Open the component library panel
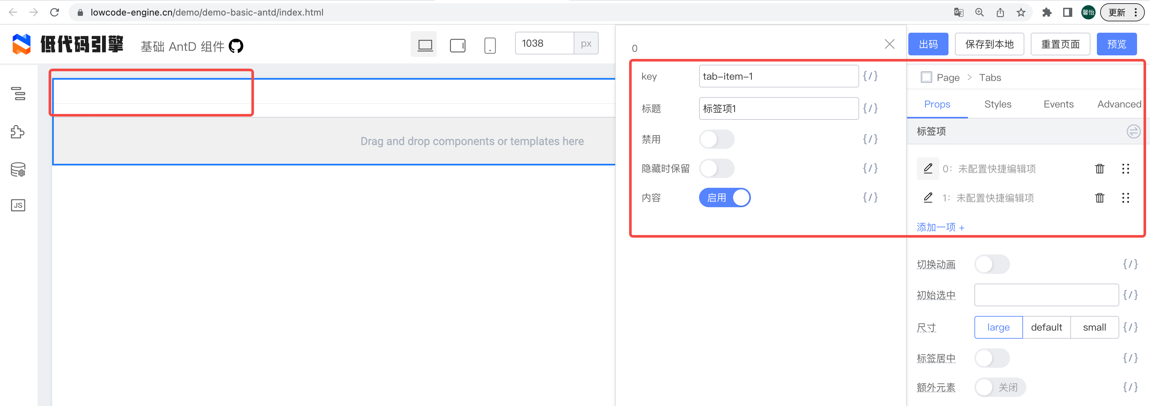1150x406 pixels. 18,132
